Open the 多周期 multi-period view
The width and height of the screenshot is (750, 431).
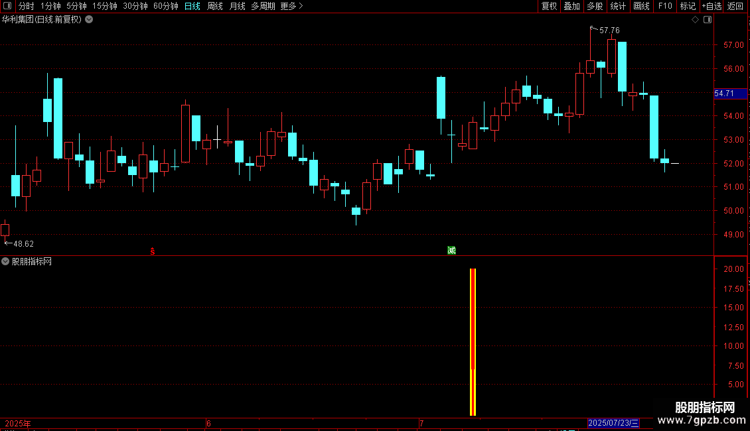(x=263, y=6)
